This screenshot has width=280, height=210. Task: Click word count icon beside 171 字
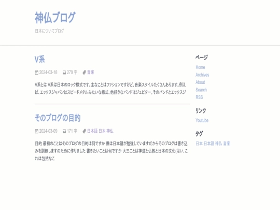64,131
